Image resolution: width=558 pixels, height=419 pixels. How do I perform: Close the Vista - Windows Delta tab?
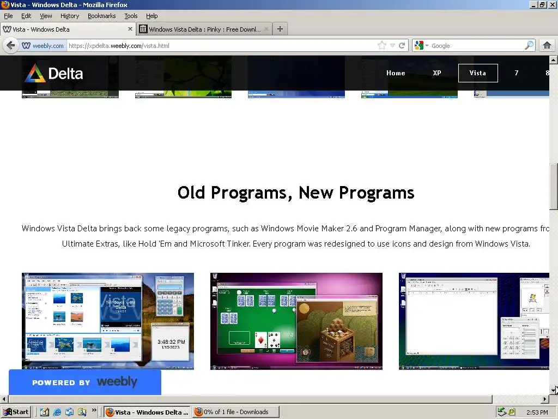point(130,29)
